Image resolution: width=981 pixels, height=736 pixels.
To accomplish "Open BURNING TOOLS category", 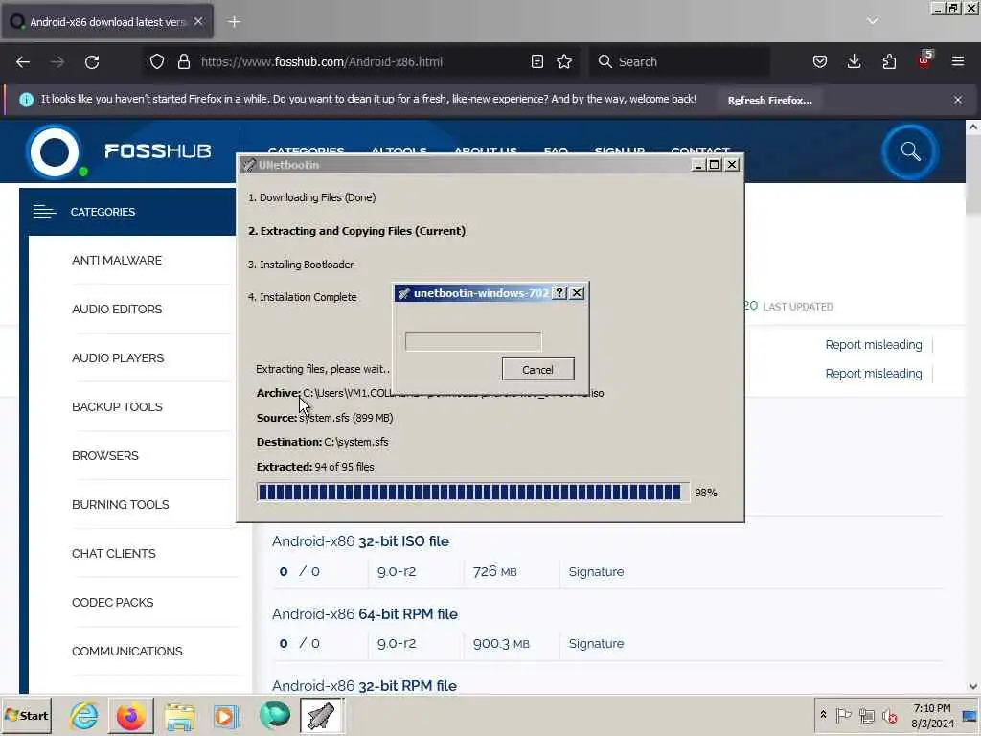I will (120, 504).
